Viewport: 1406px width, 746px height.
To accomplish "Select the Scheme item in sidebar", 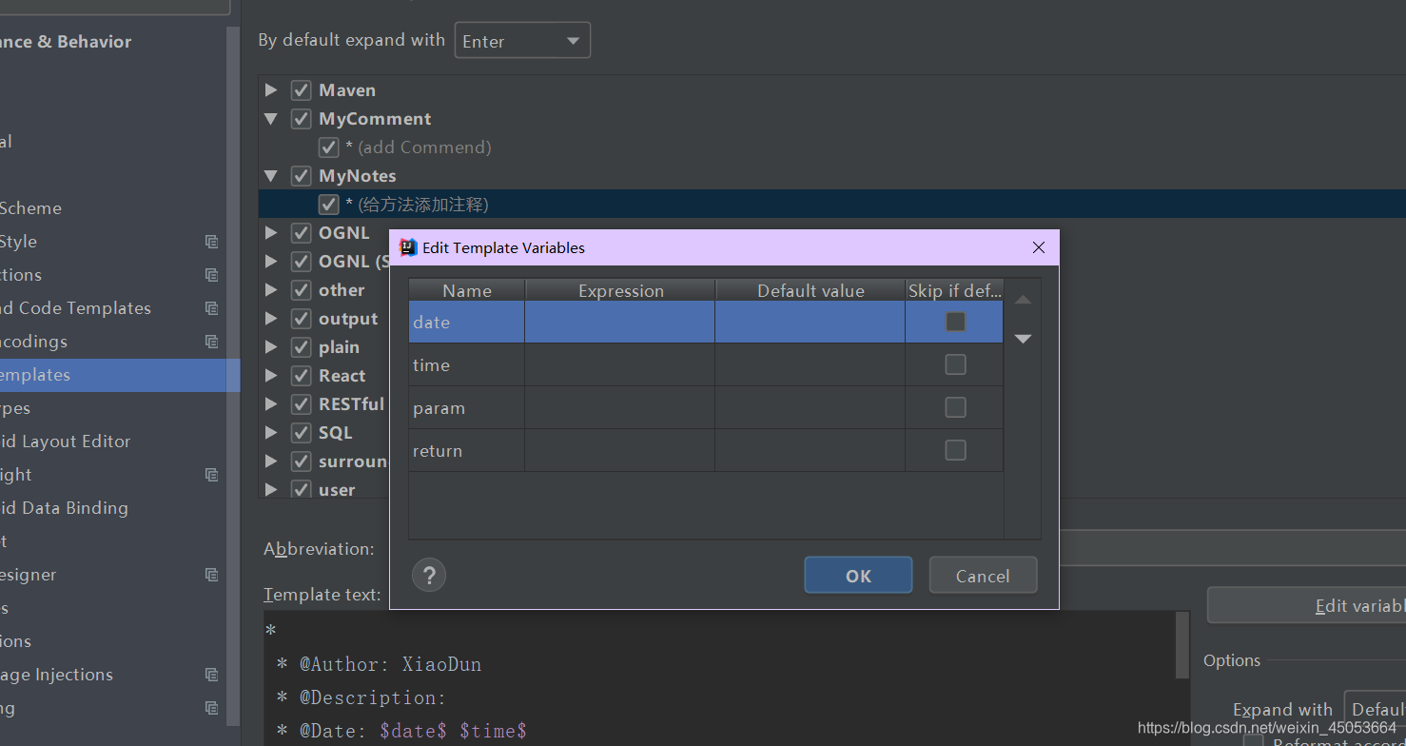I will 31,208.
